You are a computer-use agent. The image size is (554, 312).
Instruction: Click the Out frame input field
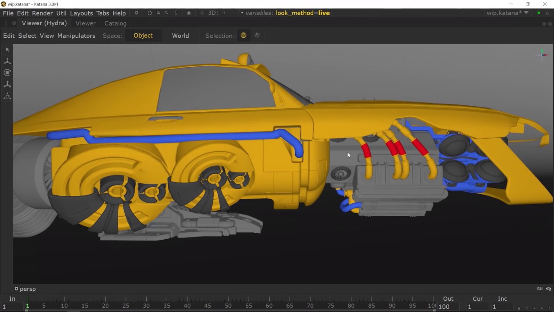(x=448, y=306)
